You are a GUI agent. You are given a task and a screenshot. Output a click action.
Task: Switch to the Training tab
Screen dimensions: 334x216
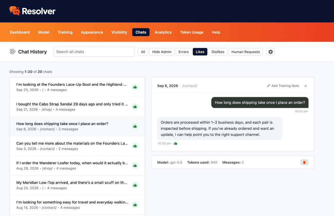(65, 32)
